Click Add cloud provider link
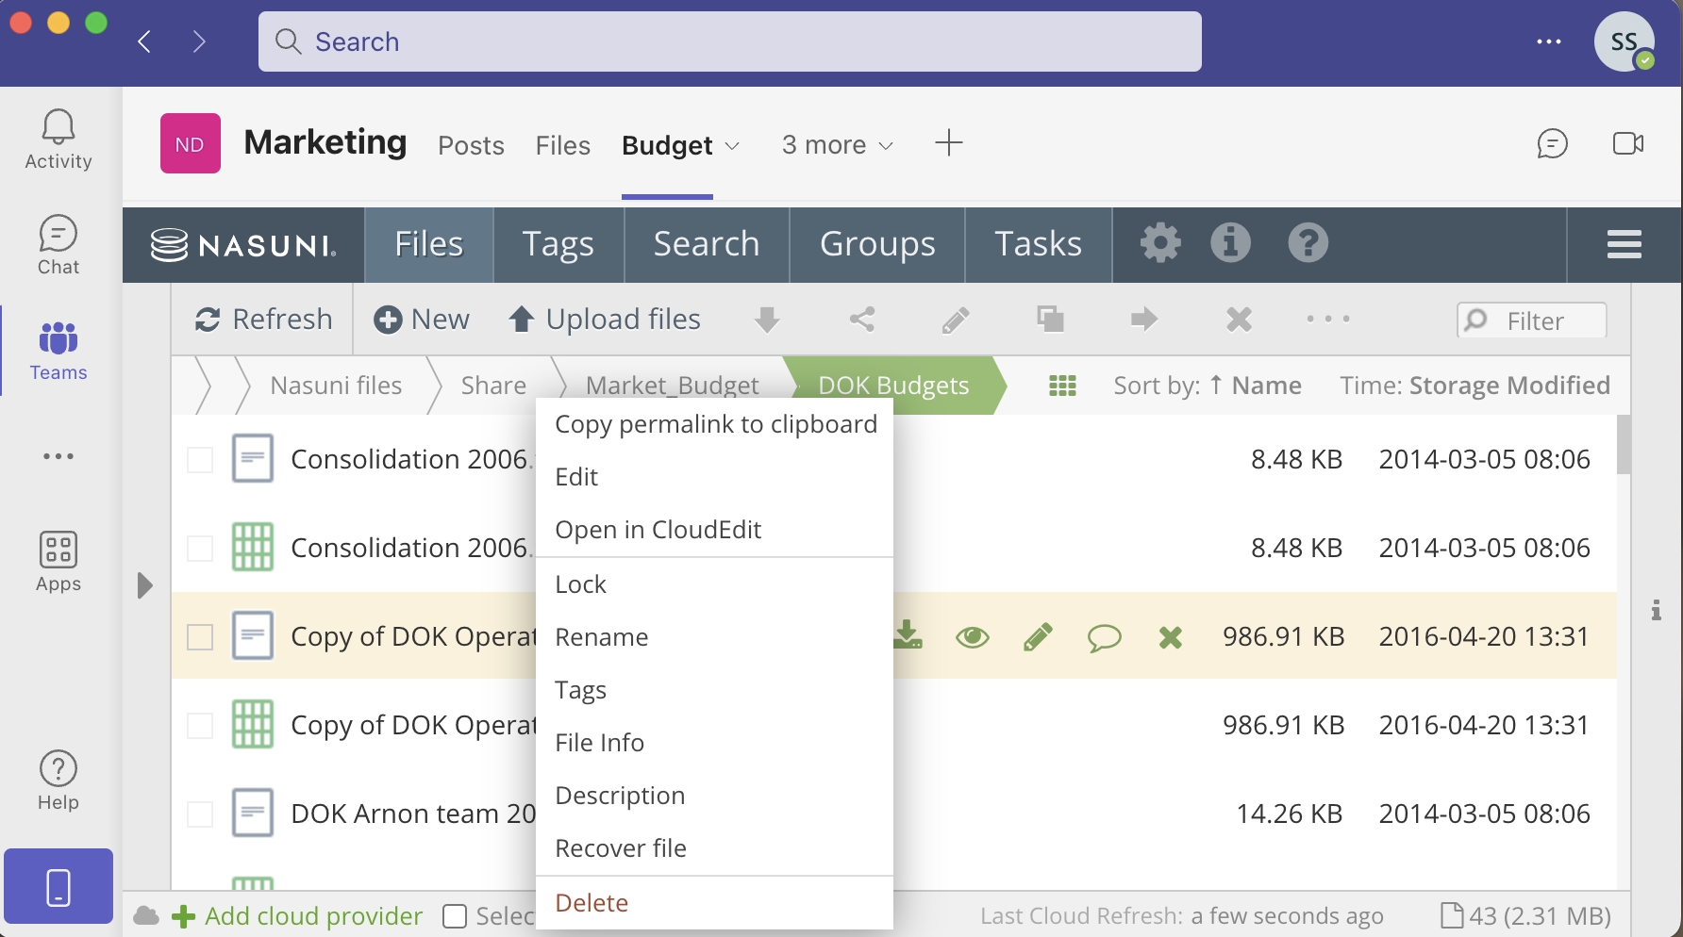 313,916
